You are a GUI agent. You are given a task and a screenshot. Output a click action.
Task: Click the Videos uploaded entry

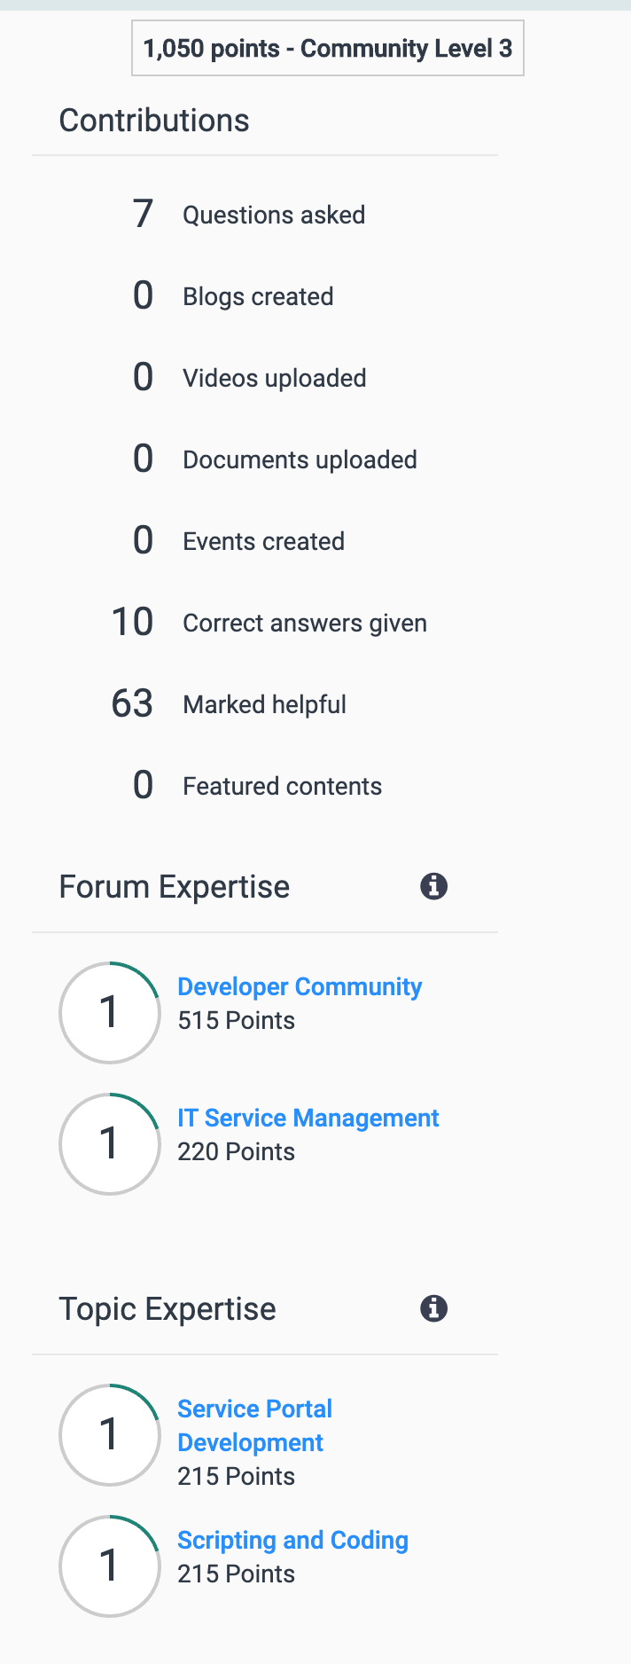[249, 378]
